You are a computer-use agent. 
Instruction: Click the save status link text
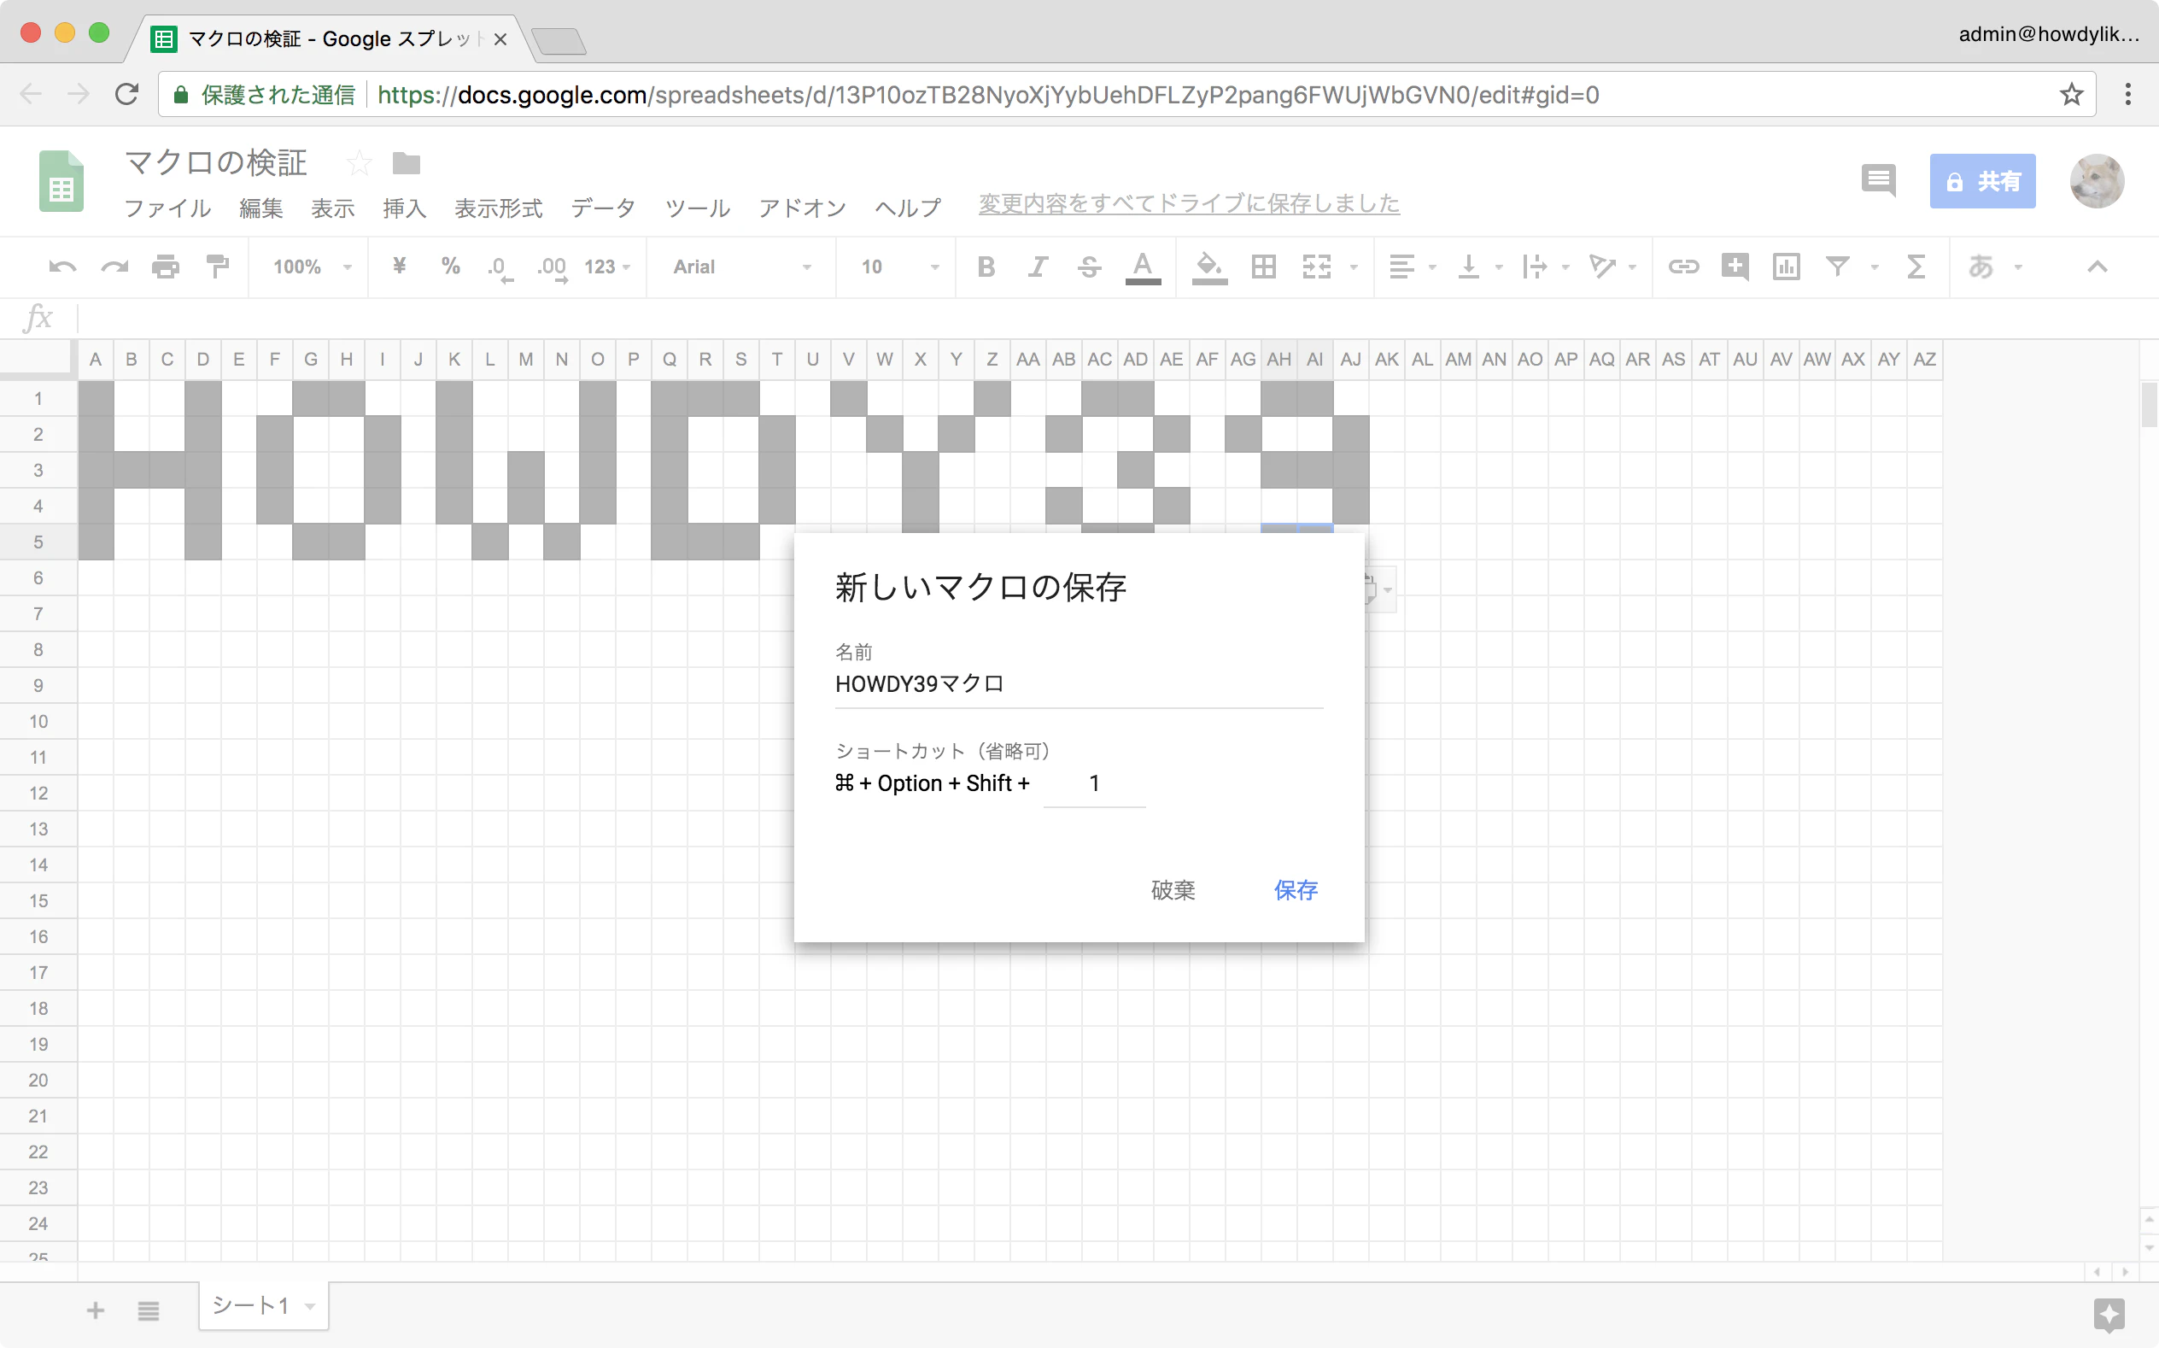1189,204
